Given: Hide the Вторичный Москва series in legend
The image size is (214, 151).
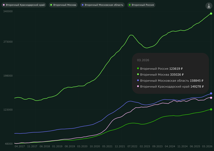Looking at the screenshot, I should 64,5.
